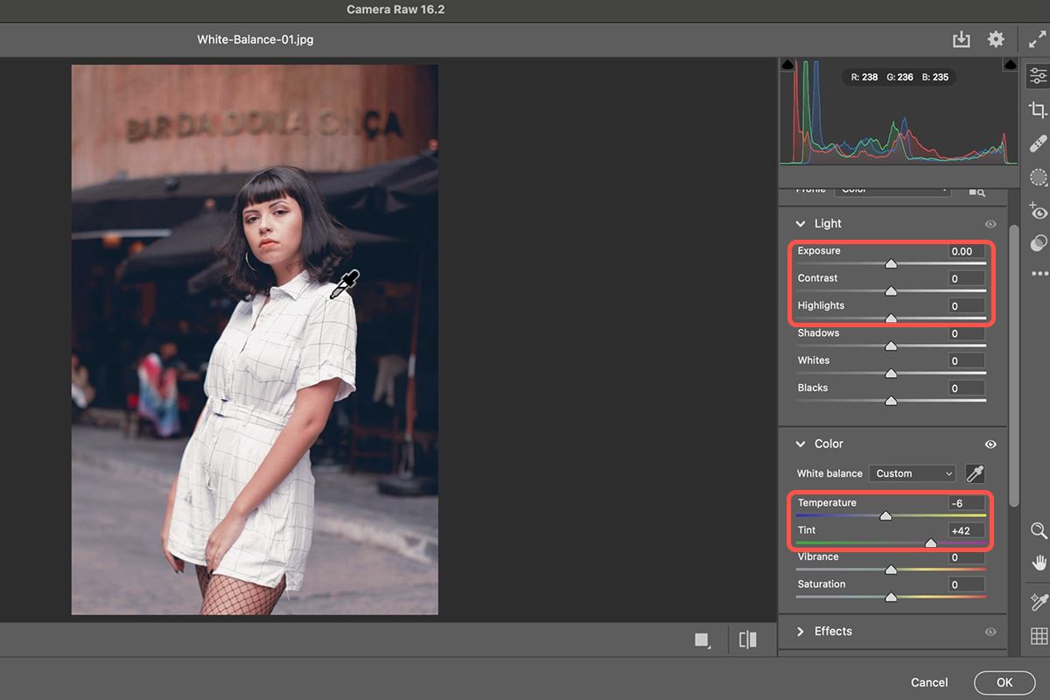Click the White-Balance-01.jpg filename tab
The width and height of the screenshot is (1050, 700).
tap(255, 38)
